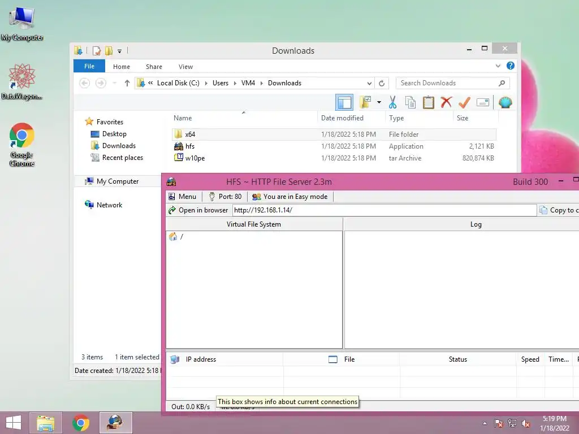Open the Share ribbon tab

154,67
